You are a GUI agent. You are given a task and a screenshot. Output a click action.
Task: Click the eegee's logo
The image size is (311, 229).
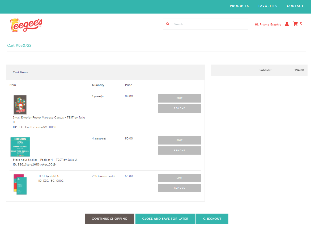pyautogui.click(x=26, y=25)
